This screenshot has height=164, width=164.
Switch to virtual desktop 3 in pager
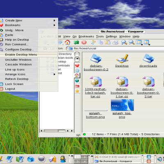pyautogui.click(x=77, y=162)
